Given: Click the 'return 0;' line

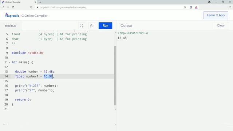Looking at the screenshot, I should click(23, 100).
